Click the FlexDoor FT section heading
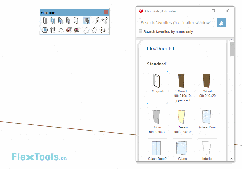Screen dimensions: 242x169 pos(161,48)
